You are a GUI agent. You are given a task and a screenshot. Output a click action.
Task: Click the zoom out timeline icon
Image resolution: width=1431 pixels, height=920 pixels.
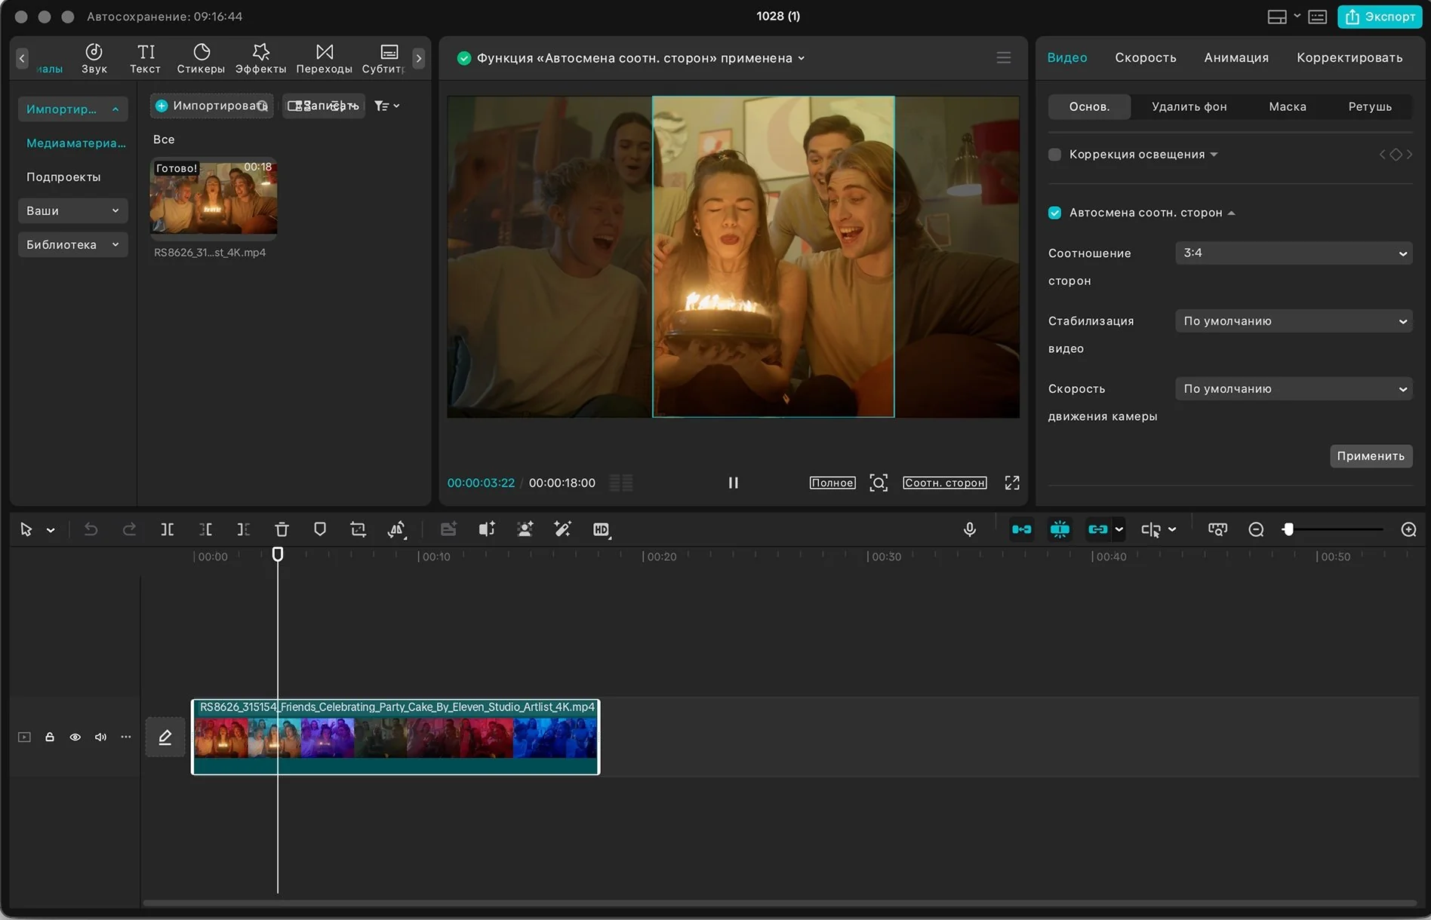1256,529
